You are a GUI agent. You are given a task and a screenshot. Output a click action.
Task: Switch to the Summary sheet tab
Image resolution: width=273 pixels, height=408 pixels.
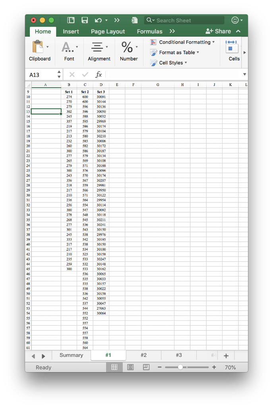[x=72, y=355]
